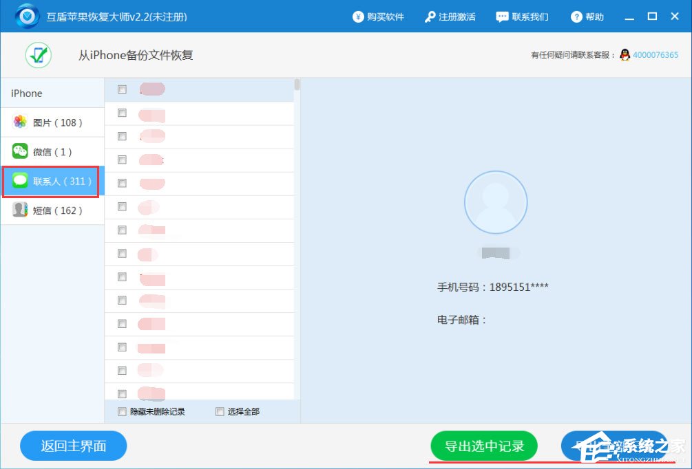Check the second contact entry's checkbox

click(121, 112)
